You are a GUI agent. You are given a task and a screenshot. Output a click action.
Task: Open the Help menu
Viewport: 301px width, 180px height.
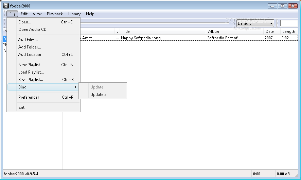pos(90,14)
